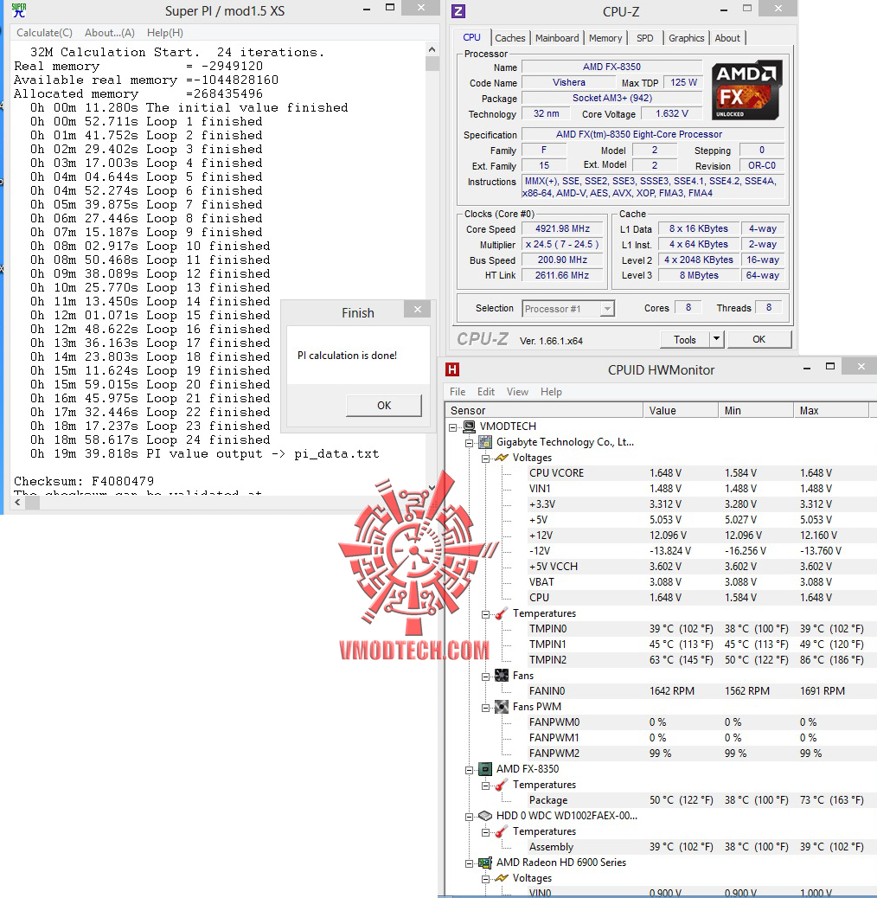This screenshot has width=877, height=898.
Task: Click the fan icon next to Fans PWM
Action: pyautogui.click(x=502, y=706)
